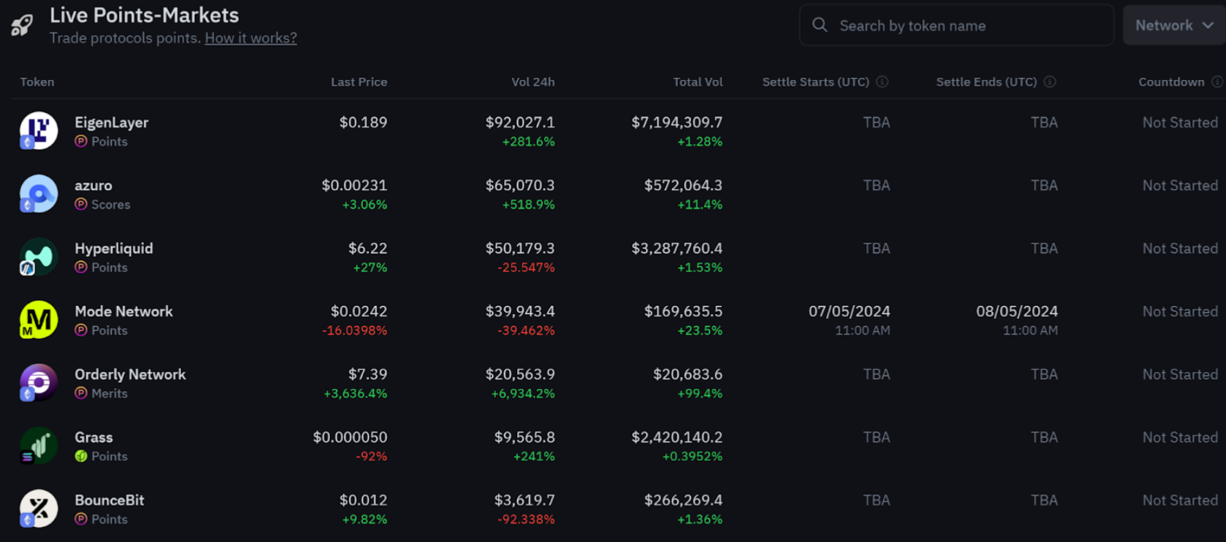This screenshot has height=542, width=1226.
Task: Open the azuro market row name
Action: pos(93,185)
